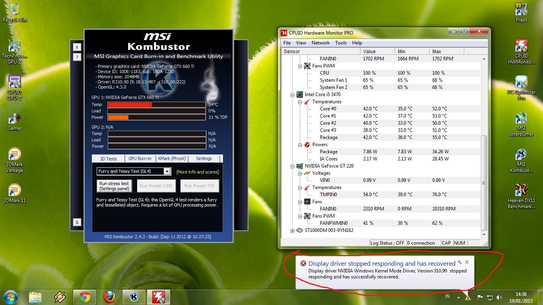Click HWMonitor vertical scrollbar thumb
Viewport: 543px width, 305px height.
pos(484,183)
